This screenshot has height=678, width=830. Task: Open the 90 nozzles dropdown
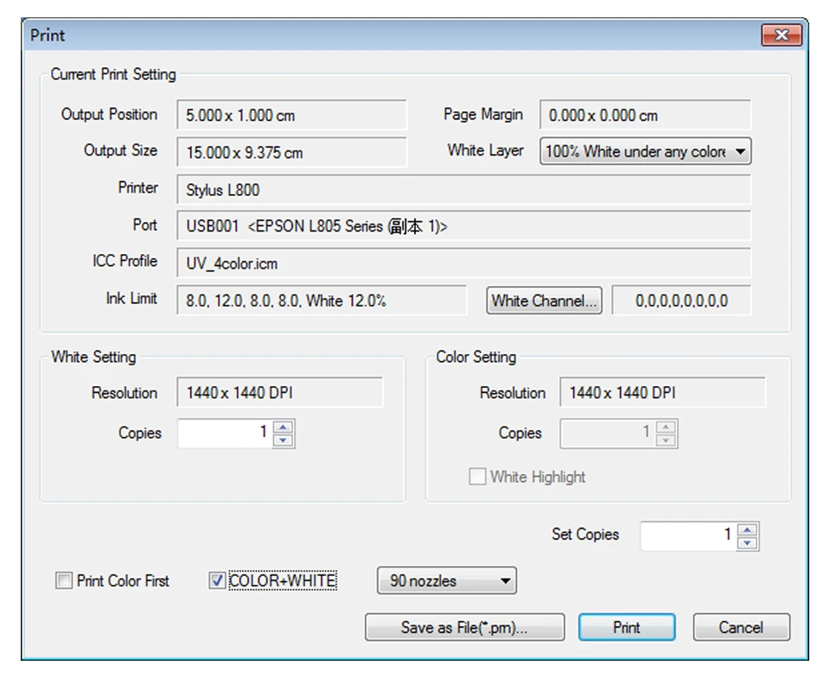[x=447, y=580]
